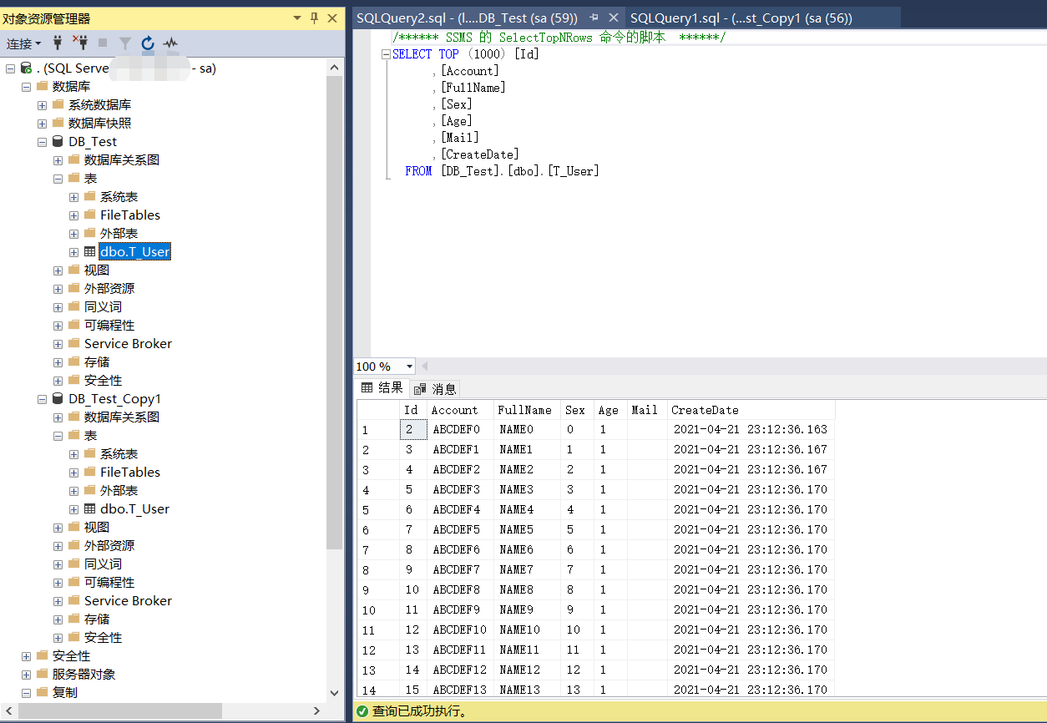1047x723 pixels.
Task: Collapse the DB_Test_Copy1 database node
Action: click(42, 399)
